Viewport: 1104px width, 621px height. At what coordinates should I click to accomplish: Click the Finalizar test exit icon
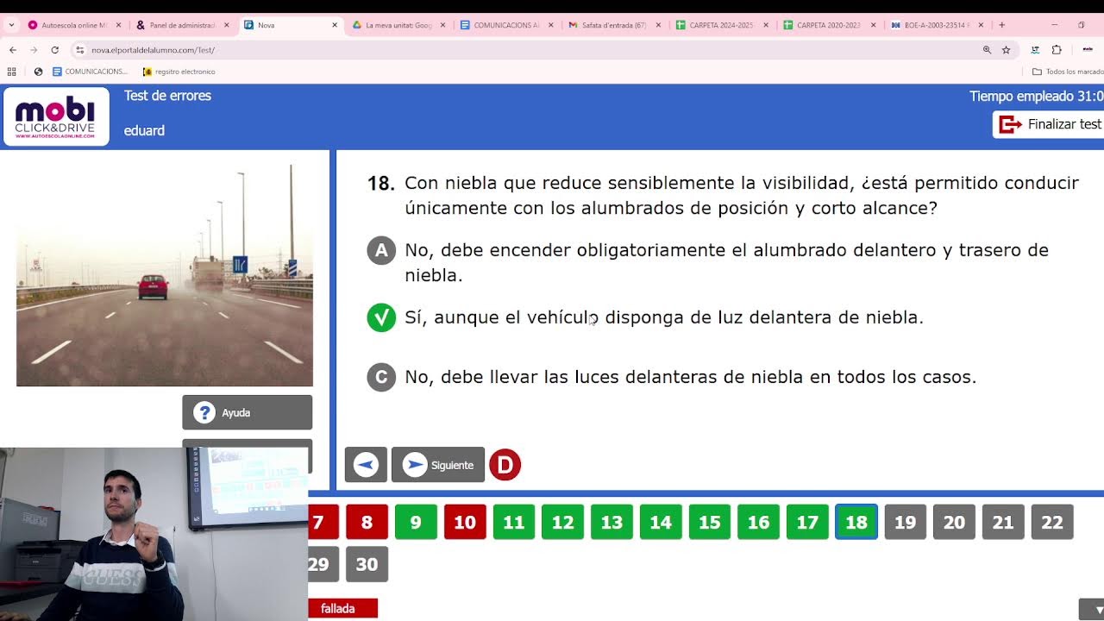click(1010, 124)
